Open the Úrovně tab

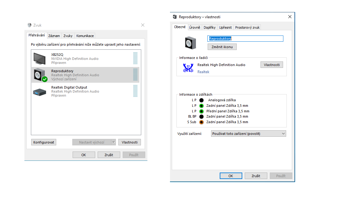coord(195,27)
